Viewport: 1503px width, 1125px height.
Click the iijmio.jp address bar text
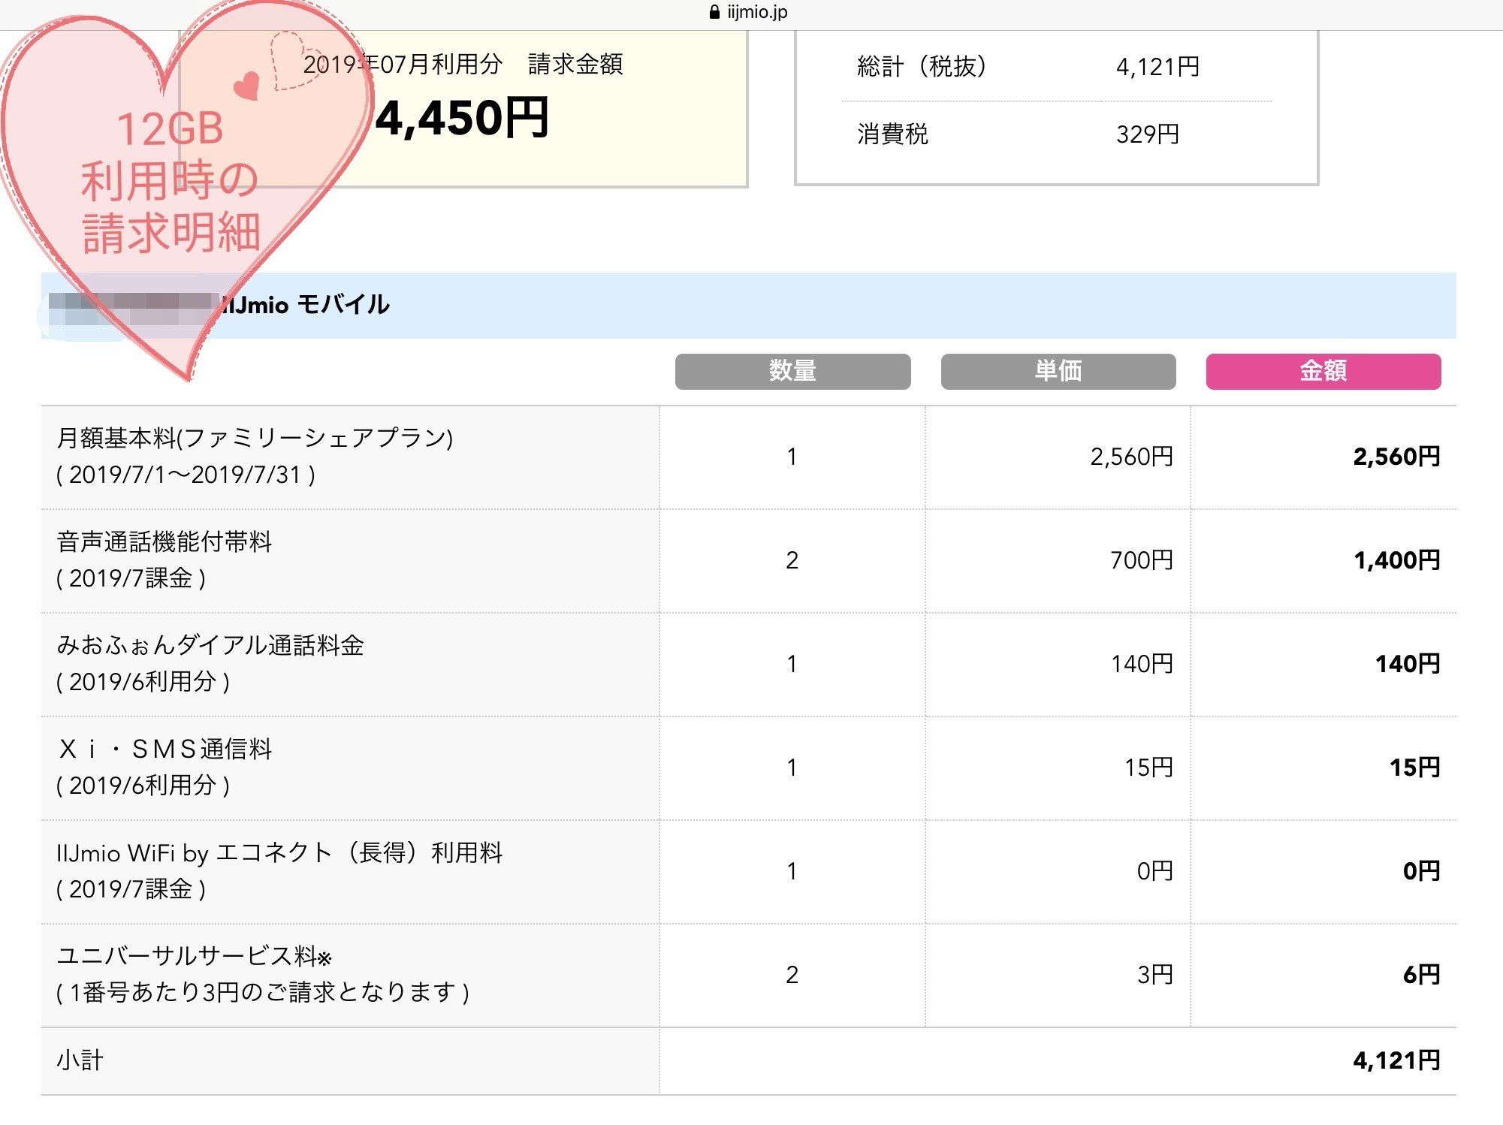coord(757,13)
